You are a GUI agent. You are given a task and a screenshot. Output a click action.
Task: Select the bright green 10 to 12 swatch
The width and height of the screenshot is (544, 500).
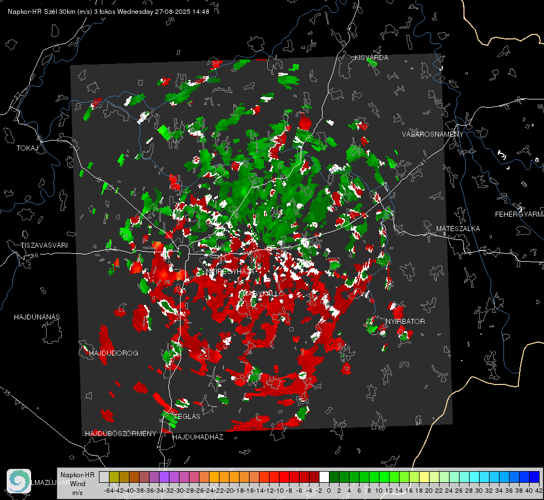coord(384,477)
